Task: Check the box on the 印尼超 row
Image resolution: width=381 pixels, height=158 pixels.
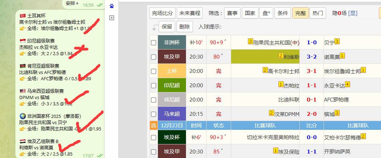Action: tap(153, 85)
